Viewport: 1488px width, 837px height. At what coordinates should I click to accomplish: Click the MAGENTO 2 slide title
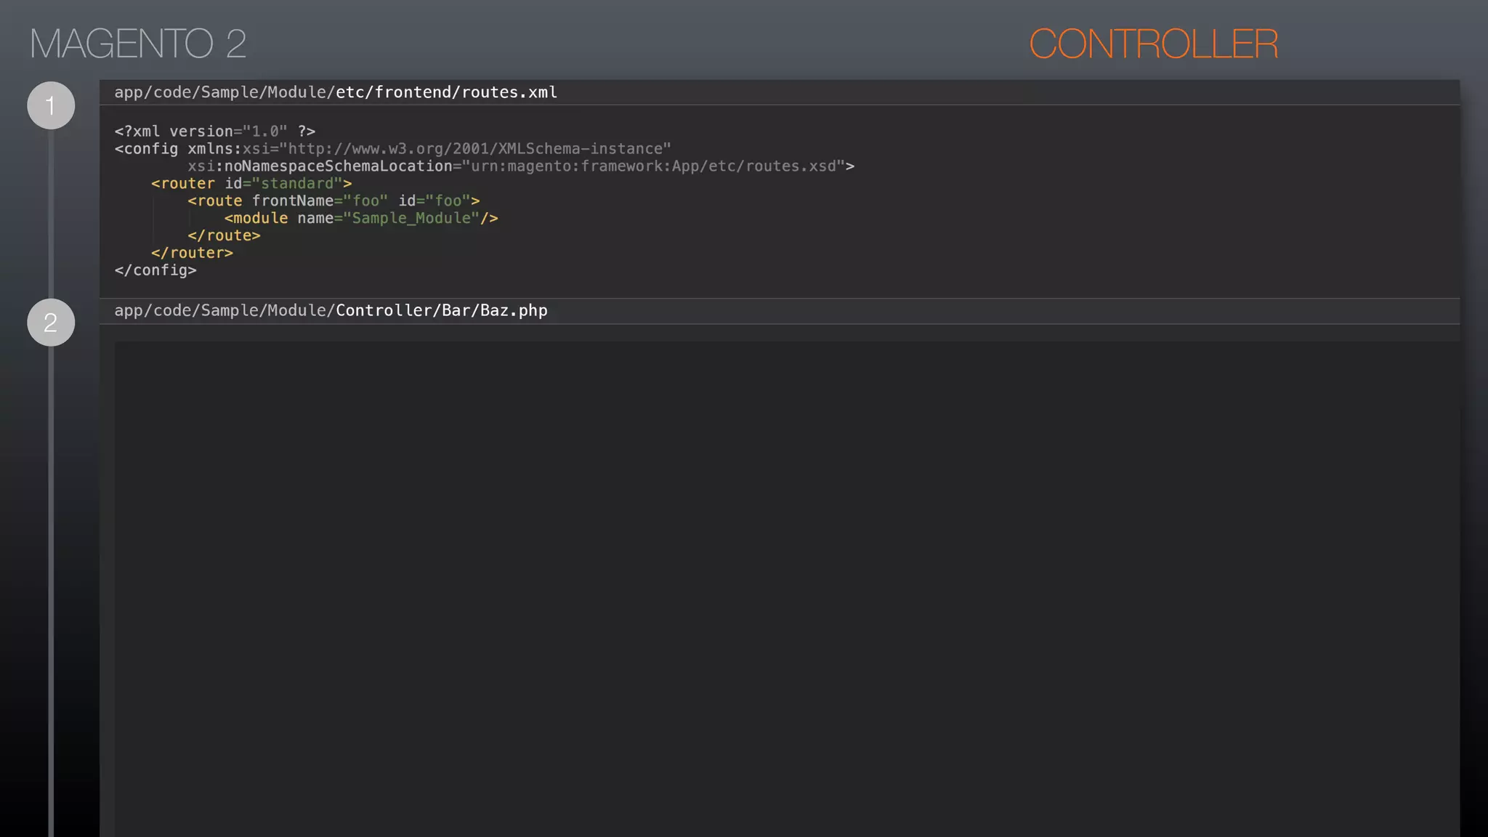138,44
